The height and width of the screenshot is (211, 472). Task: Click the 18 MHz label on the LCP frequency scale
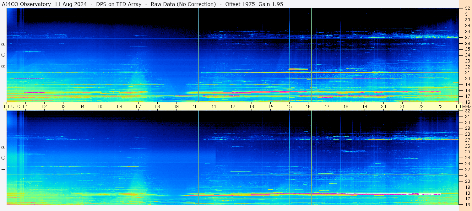point(467,193)
